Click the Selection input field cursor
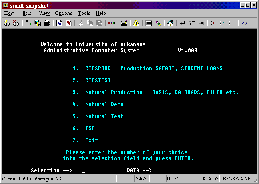The image size is (259, 184). click(84, 172)
